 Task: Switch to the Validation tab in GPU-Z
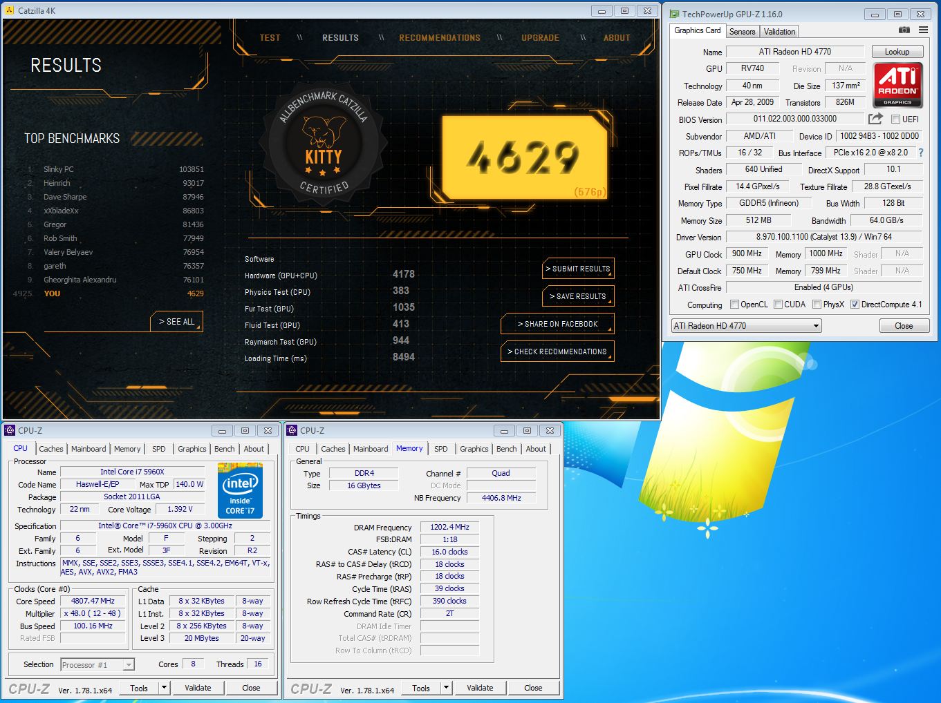(x=779, y=32)
